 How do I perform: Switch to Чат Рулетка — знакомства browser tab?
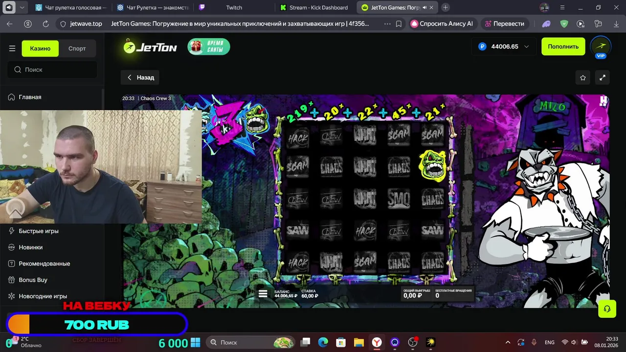(153, 7)
